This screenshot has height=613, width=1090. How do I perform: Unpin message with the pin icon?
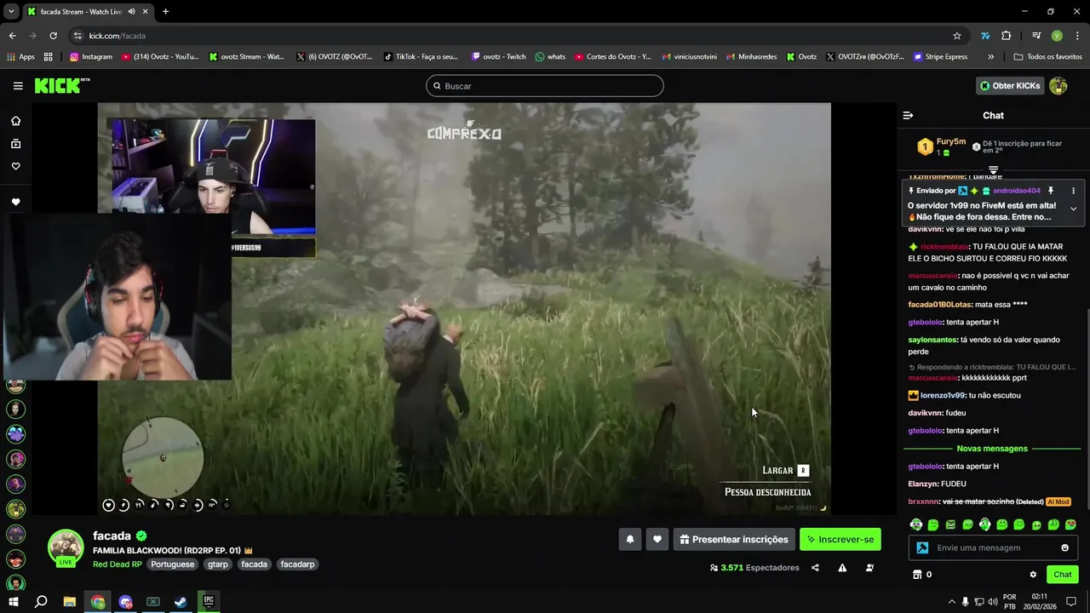pos(1051,191)
